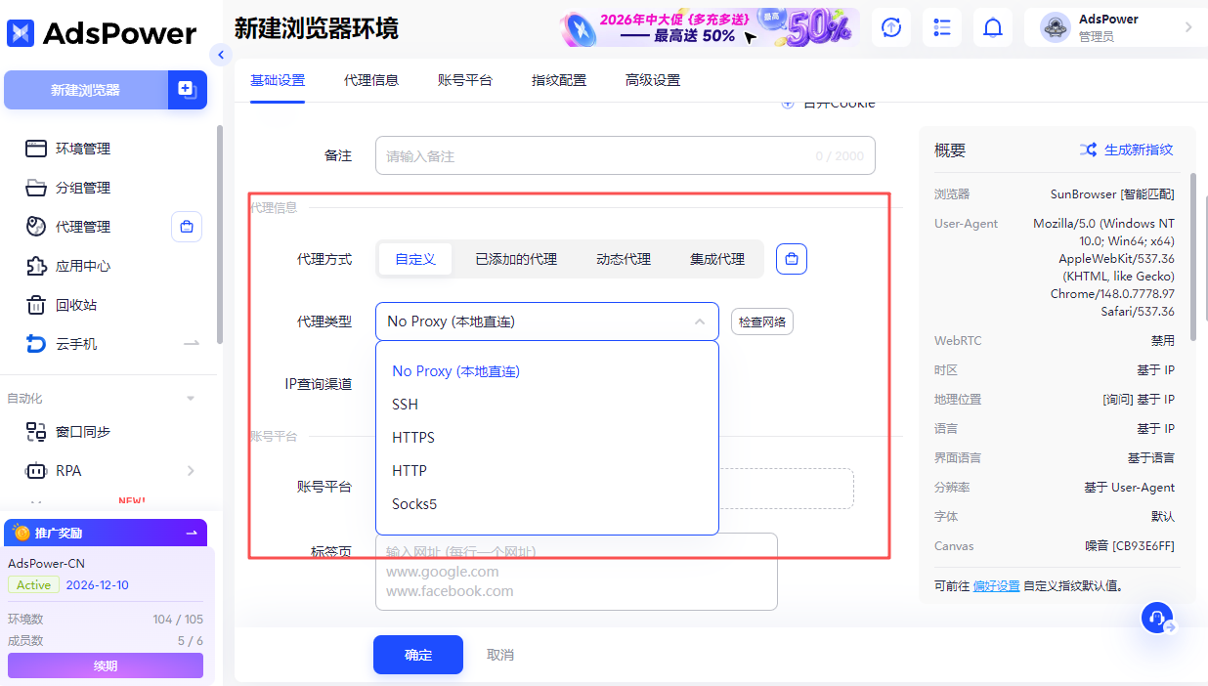Open the batch create browser icon
Viewport: 1208px width, 686px height.
coord(187,90)
